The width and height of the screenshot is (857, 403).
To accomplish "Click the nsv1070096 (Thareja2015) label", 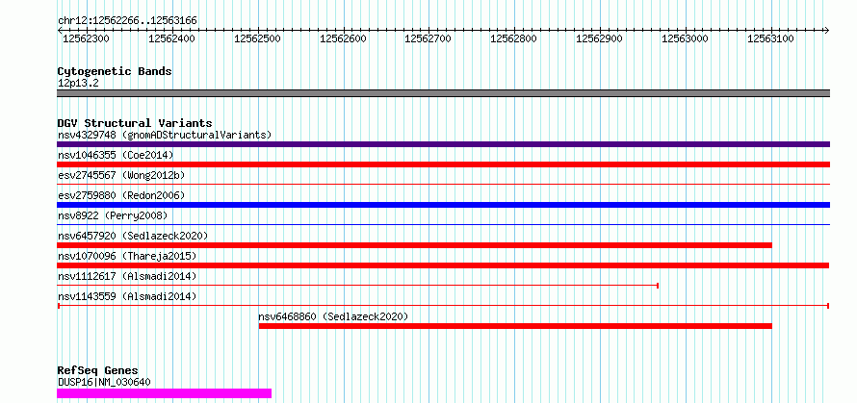I will [x=127, y=256].
